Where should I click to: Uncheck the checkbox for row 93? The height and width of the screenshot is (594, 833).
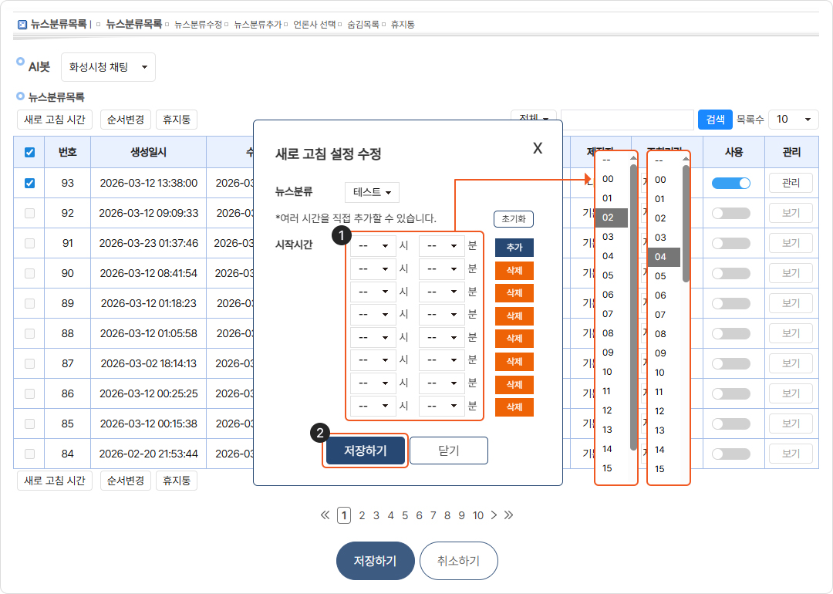[x=29, y=184]
